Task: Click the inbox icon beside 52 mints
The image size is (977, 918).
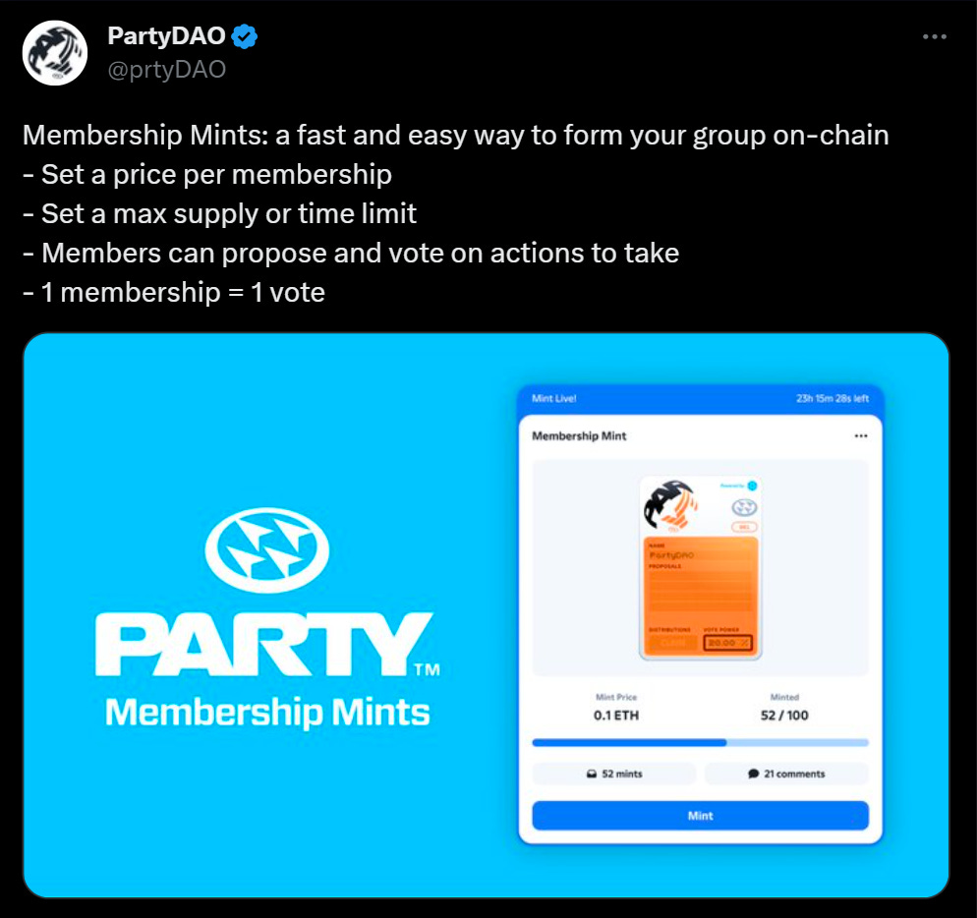Action: 591,774
